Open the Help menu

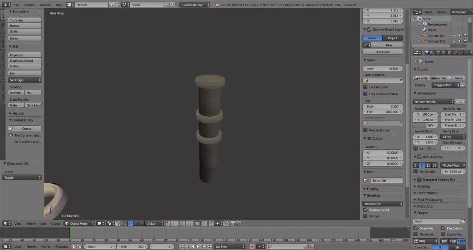(59, 5)
